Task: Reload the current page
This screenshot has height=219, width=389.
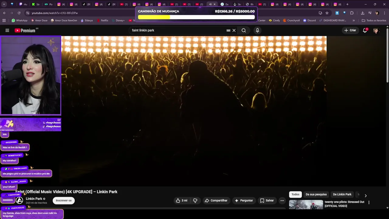Action: point(19,13)
